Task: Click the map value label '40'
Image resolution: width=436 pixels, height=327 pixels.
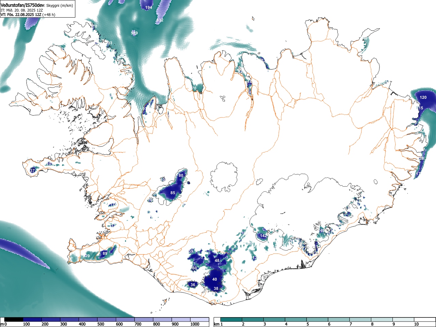Action: pyautogui.click(x=215, y=279)
